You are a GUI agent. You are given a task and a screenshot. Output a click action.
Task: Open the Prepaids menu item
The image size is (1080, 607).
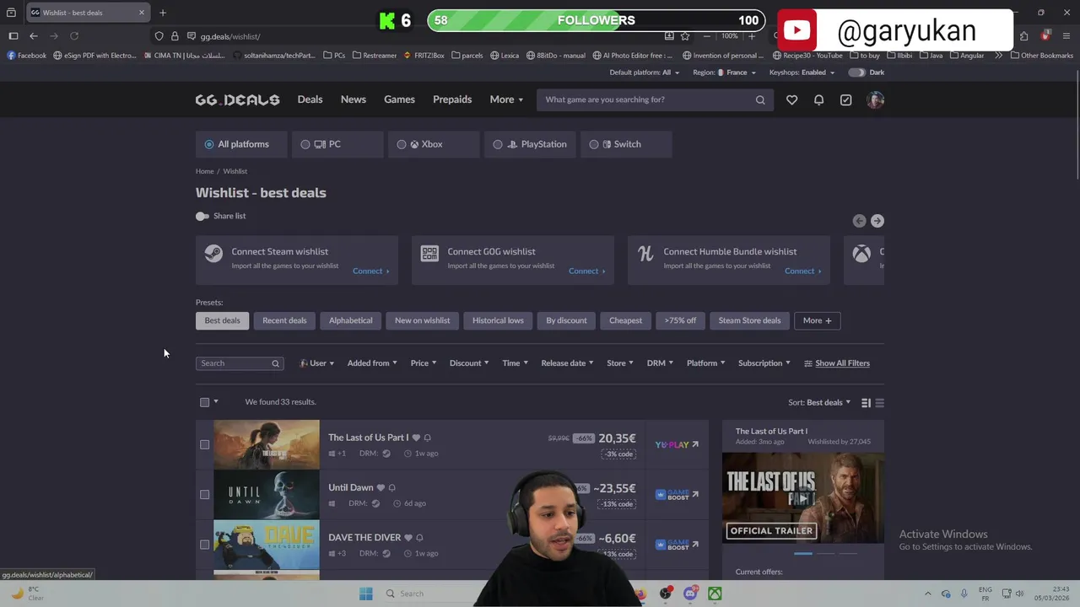[452, 99]
